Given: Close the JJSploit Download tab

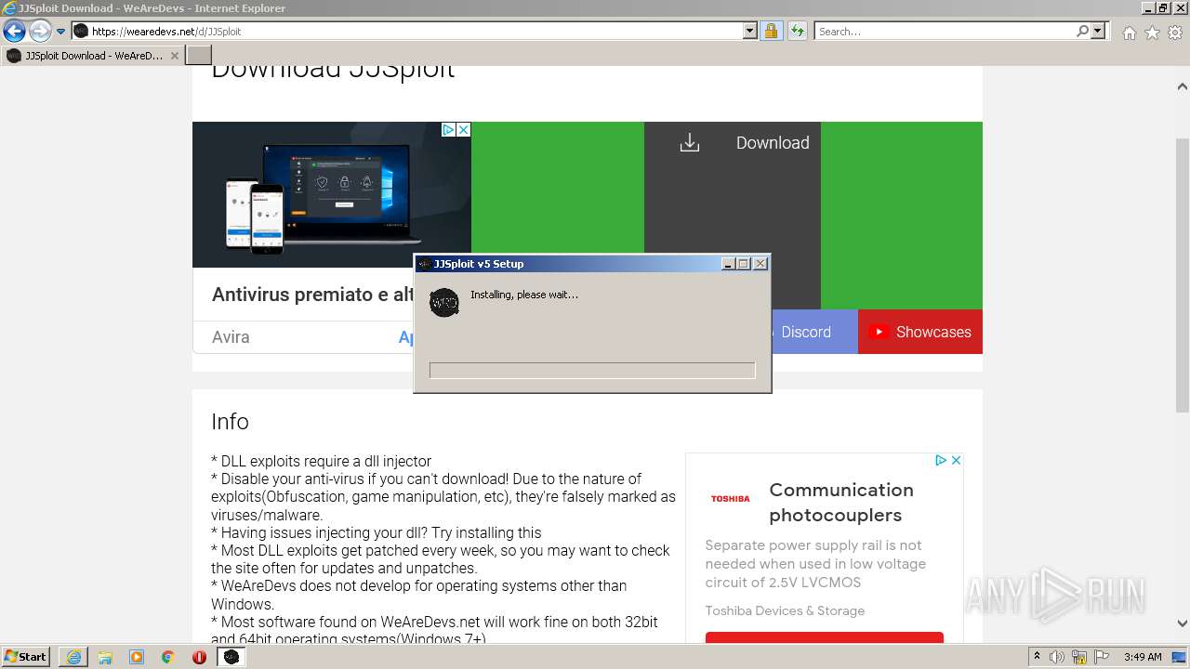Looking at the screenshot, I should click(174, 56).
